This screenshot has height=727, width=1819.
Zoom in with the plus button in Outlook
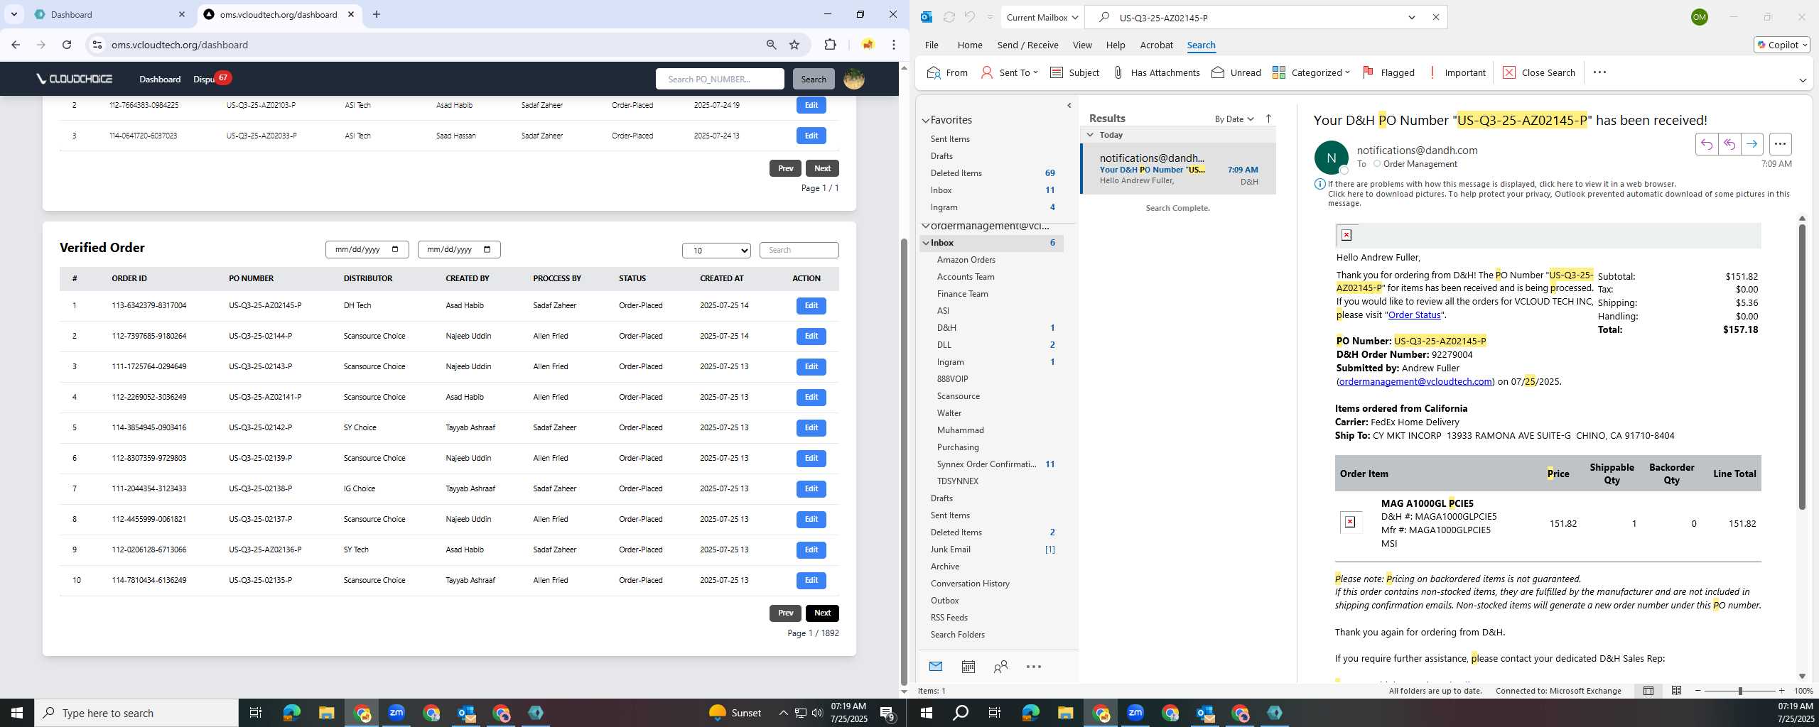(1781, 691)
